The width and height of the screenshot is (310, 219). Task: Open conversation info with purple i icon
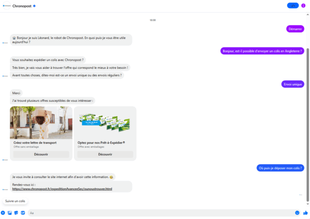tap(303, 5)
